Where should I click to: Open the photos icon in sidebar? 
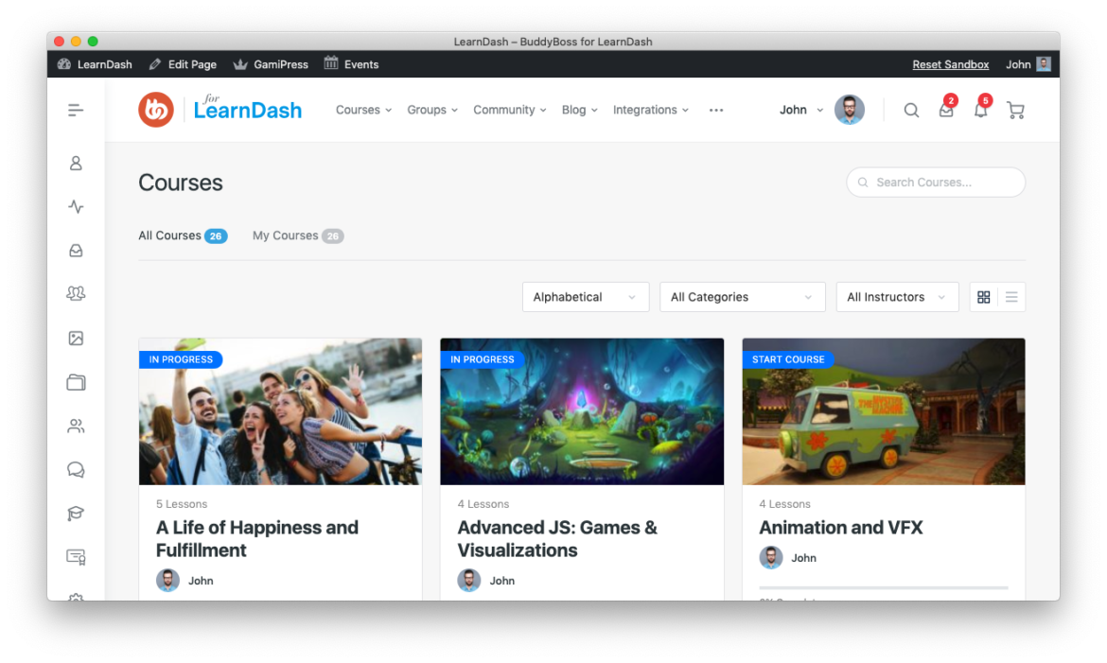76,338
